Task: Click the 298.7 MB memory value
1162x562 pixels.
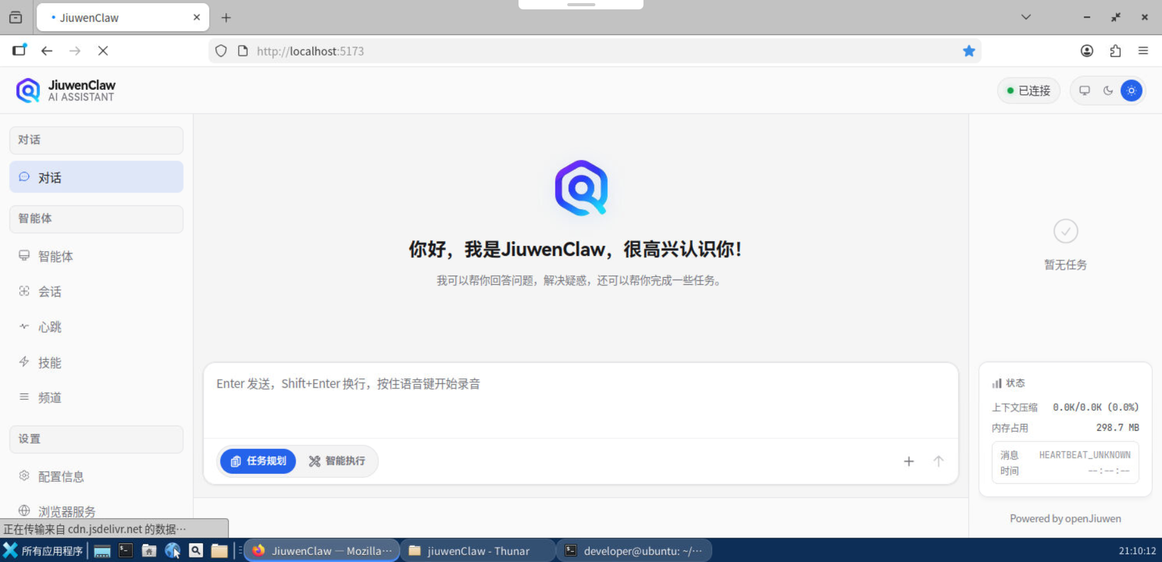Action: 1118,428
